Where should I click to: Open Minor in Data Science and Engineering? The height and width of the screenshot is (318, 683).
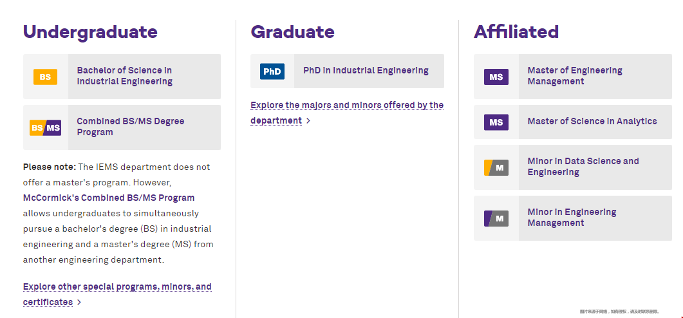point(573,167)
